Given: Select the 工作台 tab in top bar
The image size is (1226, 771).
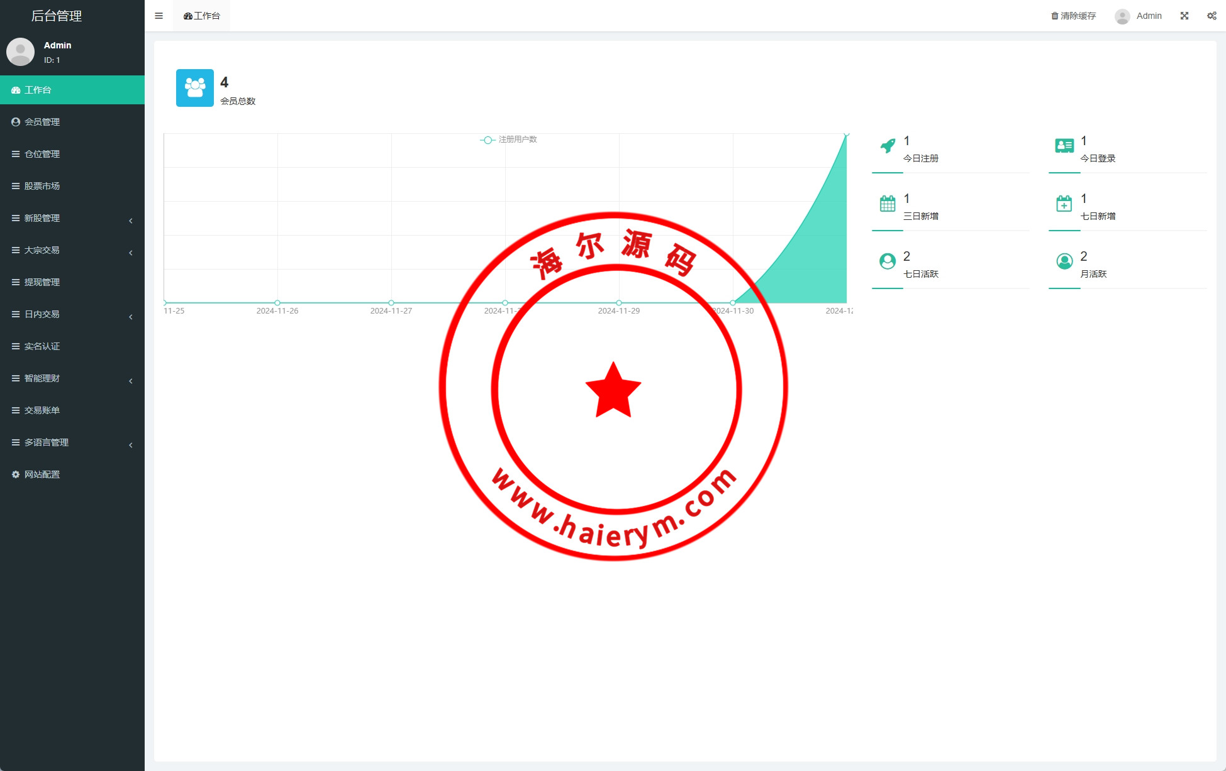Looking at the screenshot, I should pos(202,16).
